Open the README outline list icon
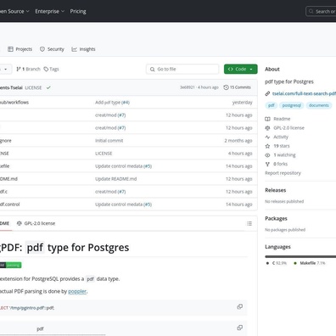 (249, 223)
